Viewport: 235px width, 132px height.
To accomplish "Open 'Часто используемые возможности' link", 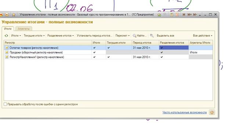I will [185, 113].
